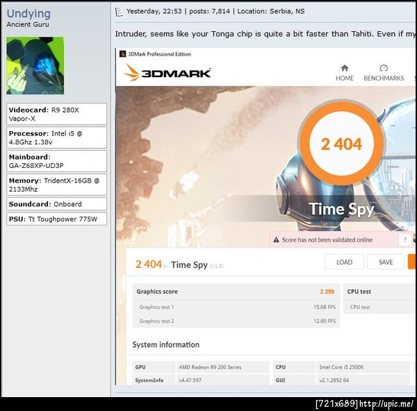Click the 15.68 FPS result value

click(325, 307)
